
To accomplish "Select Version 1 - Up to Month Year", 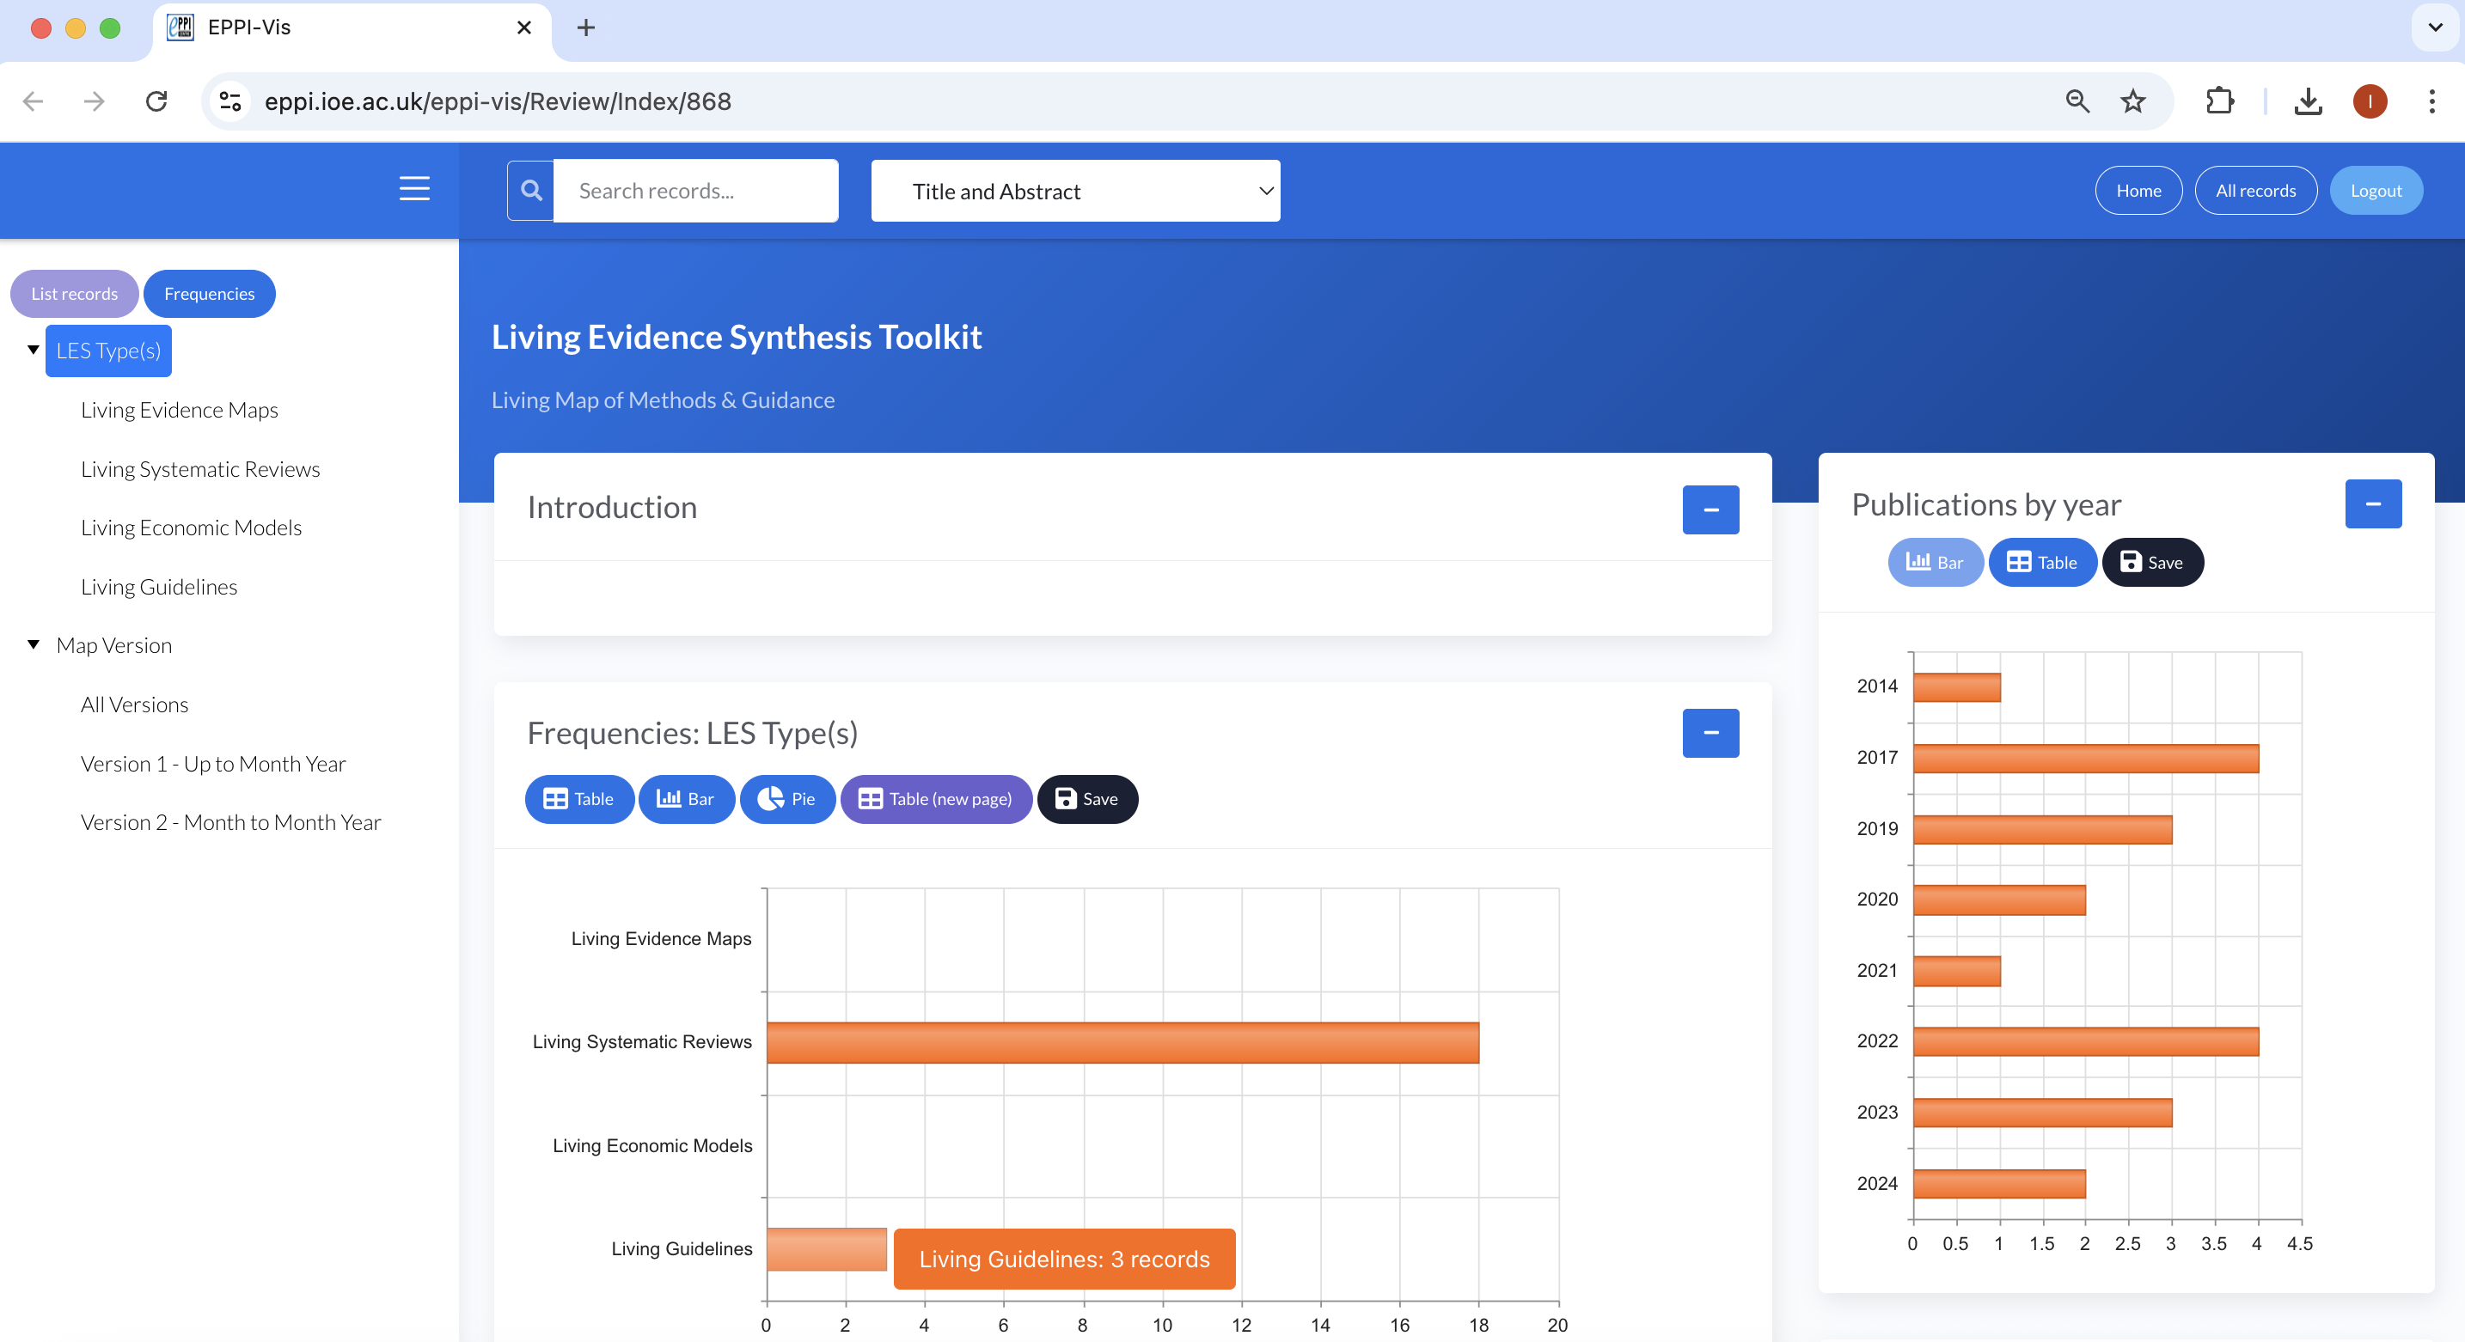I will click(213, 763).
